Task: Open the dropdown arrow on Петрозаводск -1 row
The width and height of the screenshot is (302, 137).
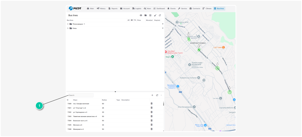Action: tap(163, 24)
